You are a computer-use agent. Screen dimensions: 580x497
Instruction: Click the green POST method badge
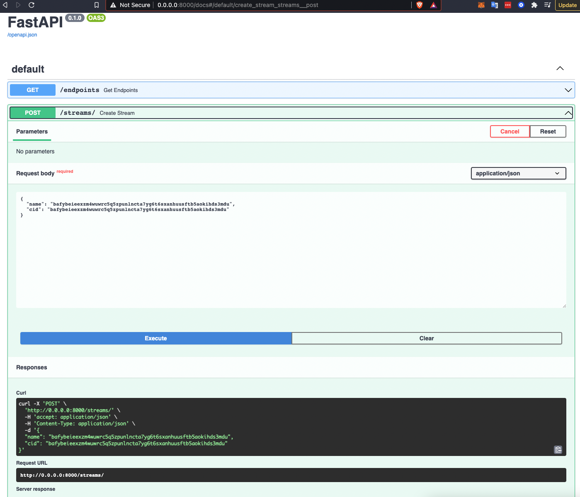(33, 113)
